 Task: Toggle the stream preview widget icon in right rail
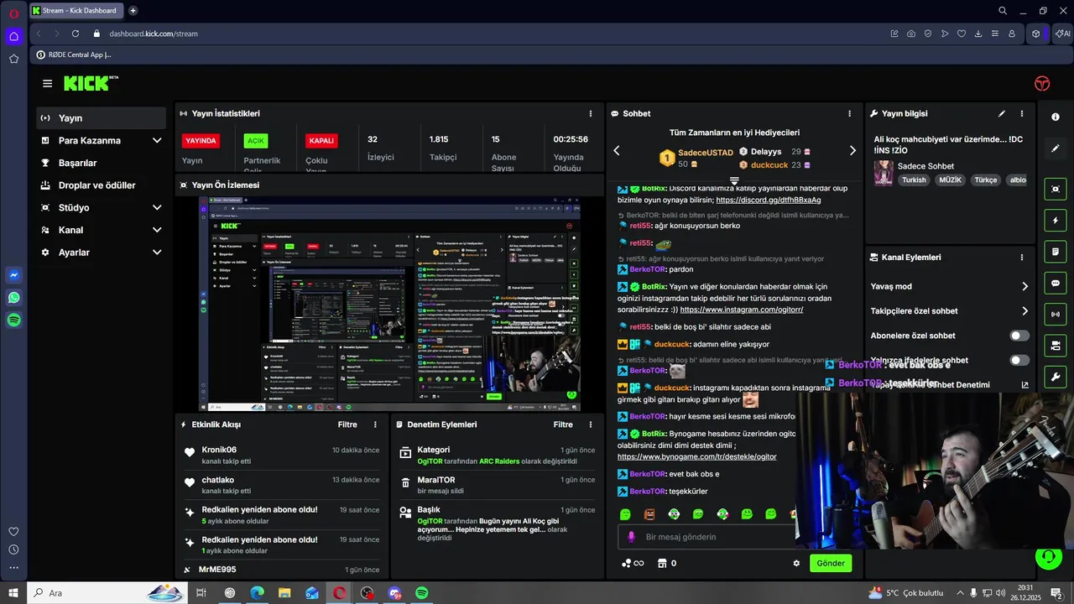coord(1056,190)
